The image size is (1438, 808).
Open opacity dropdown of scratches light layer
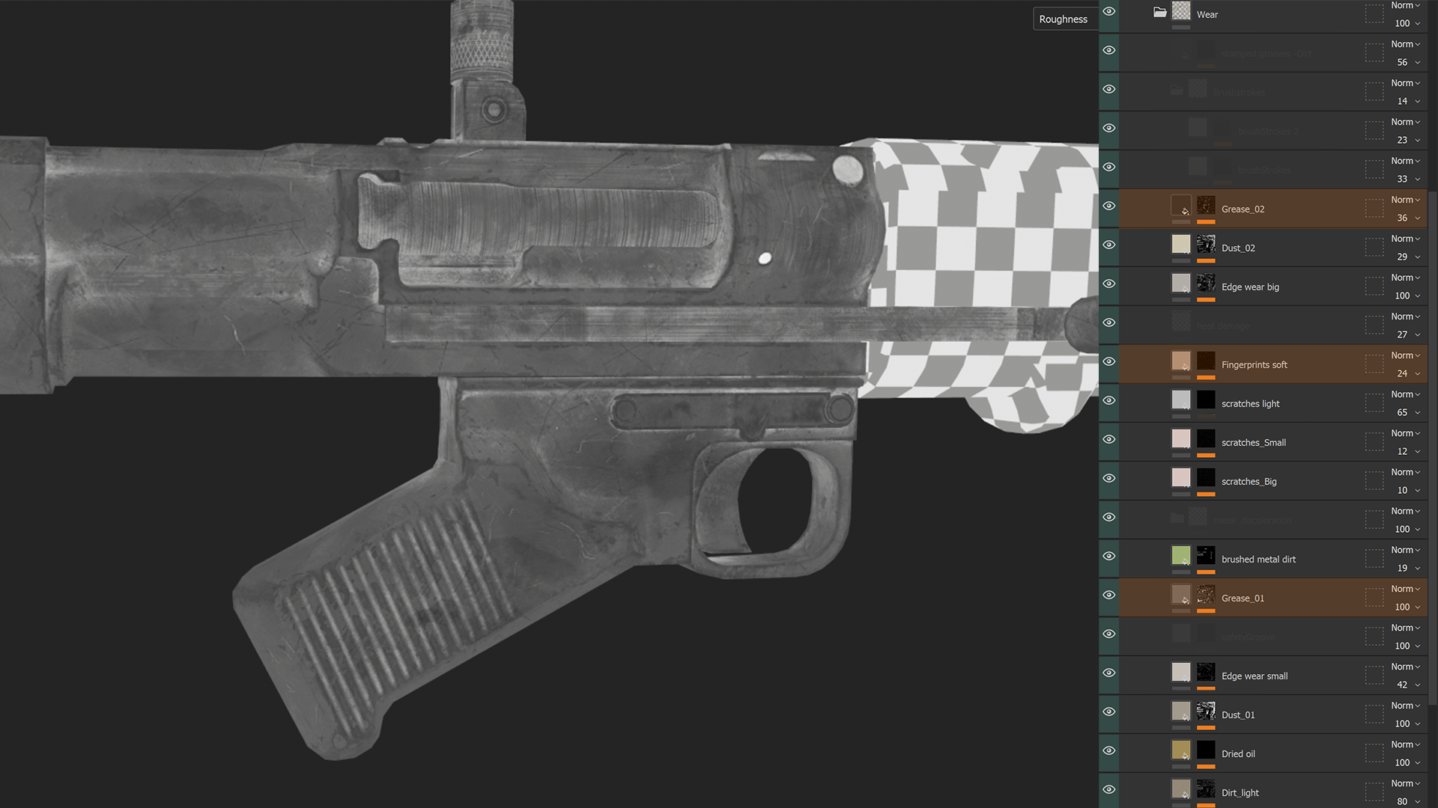[x=1407, y=412]
